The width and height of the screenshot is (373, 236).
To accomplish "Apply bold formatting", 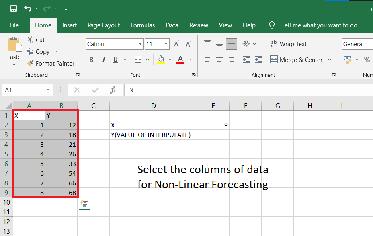I will pos(91,59).
